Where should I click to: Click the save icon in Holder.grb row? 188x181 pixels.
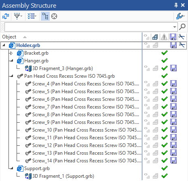click(173, 45)
